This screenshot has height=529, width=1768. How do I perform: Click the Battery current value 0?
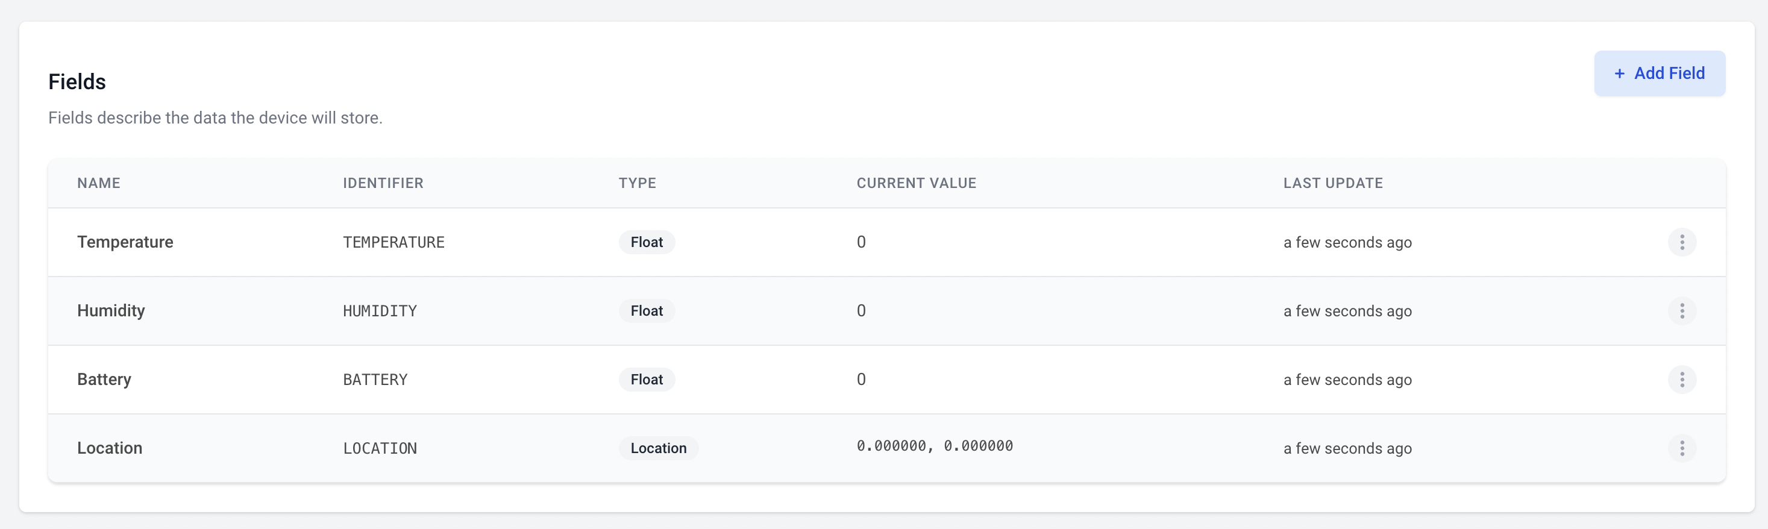(x=860, y=380)
